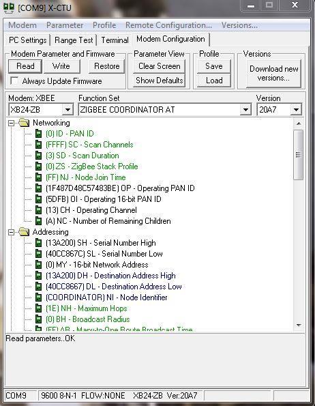
Task: Select (13) CH - Operating Channel row
Action: coord(91,210)
